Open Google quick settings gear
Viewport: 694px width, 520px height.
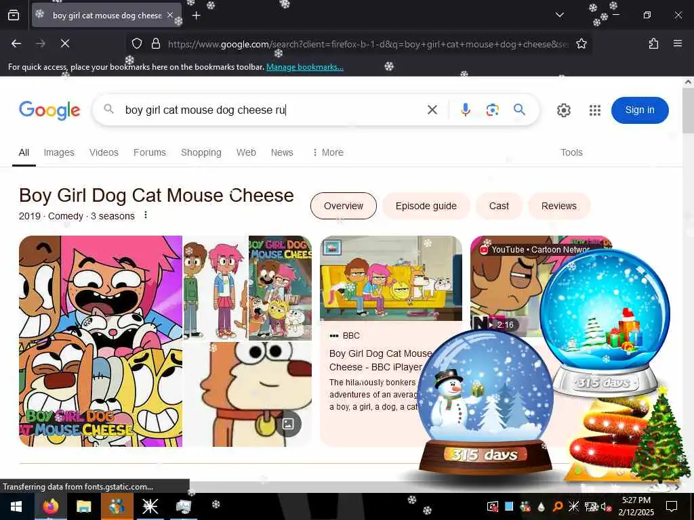tap(563, 110)
